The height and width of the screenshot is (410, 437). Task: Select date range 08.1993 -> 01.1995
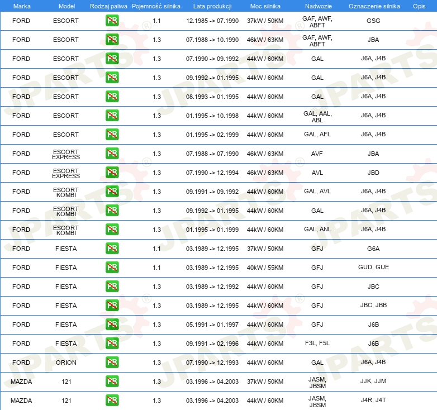(212, 97)
